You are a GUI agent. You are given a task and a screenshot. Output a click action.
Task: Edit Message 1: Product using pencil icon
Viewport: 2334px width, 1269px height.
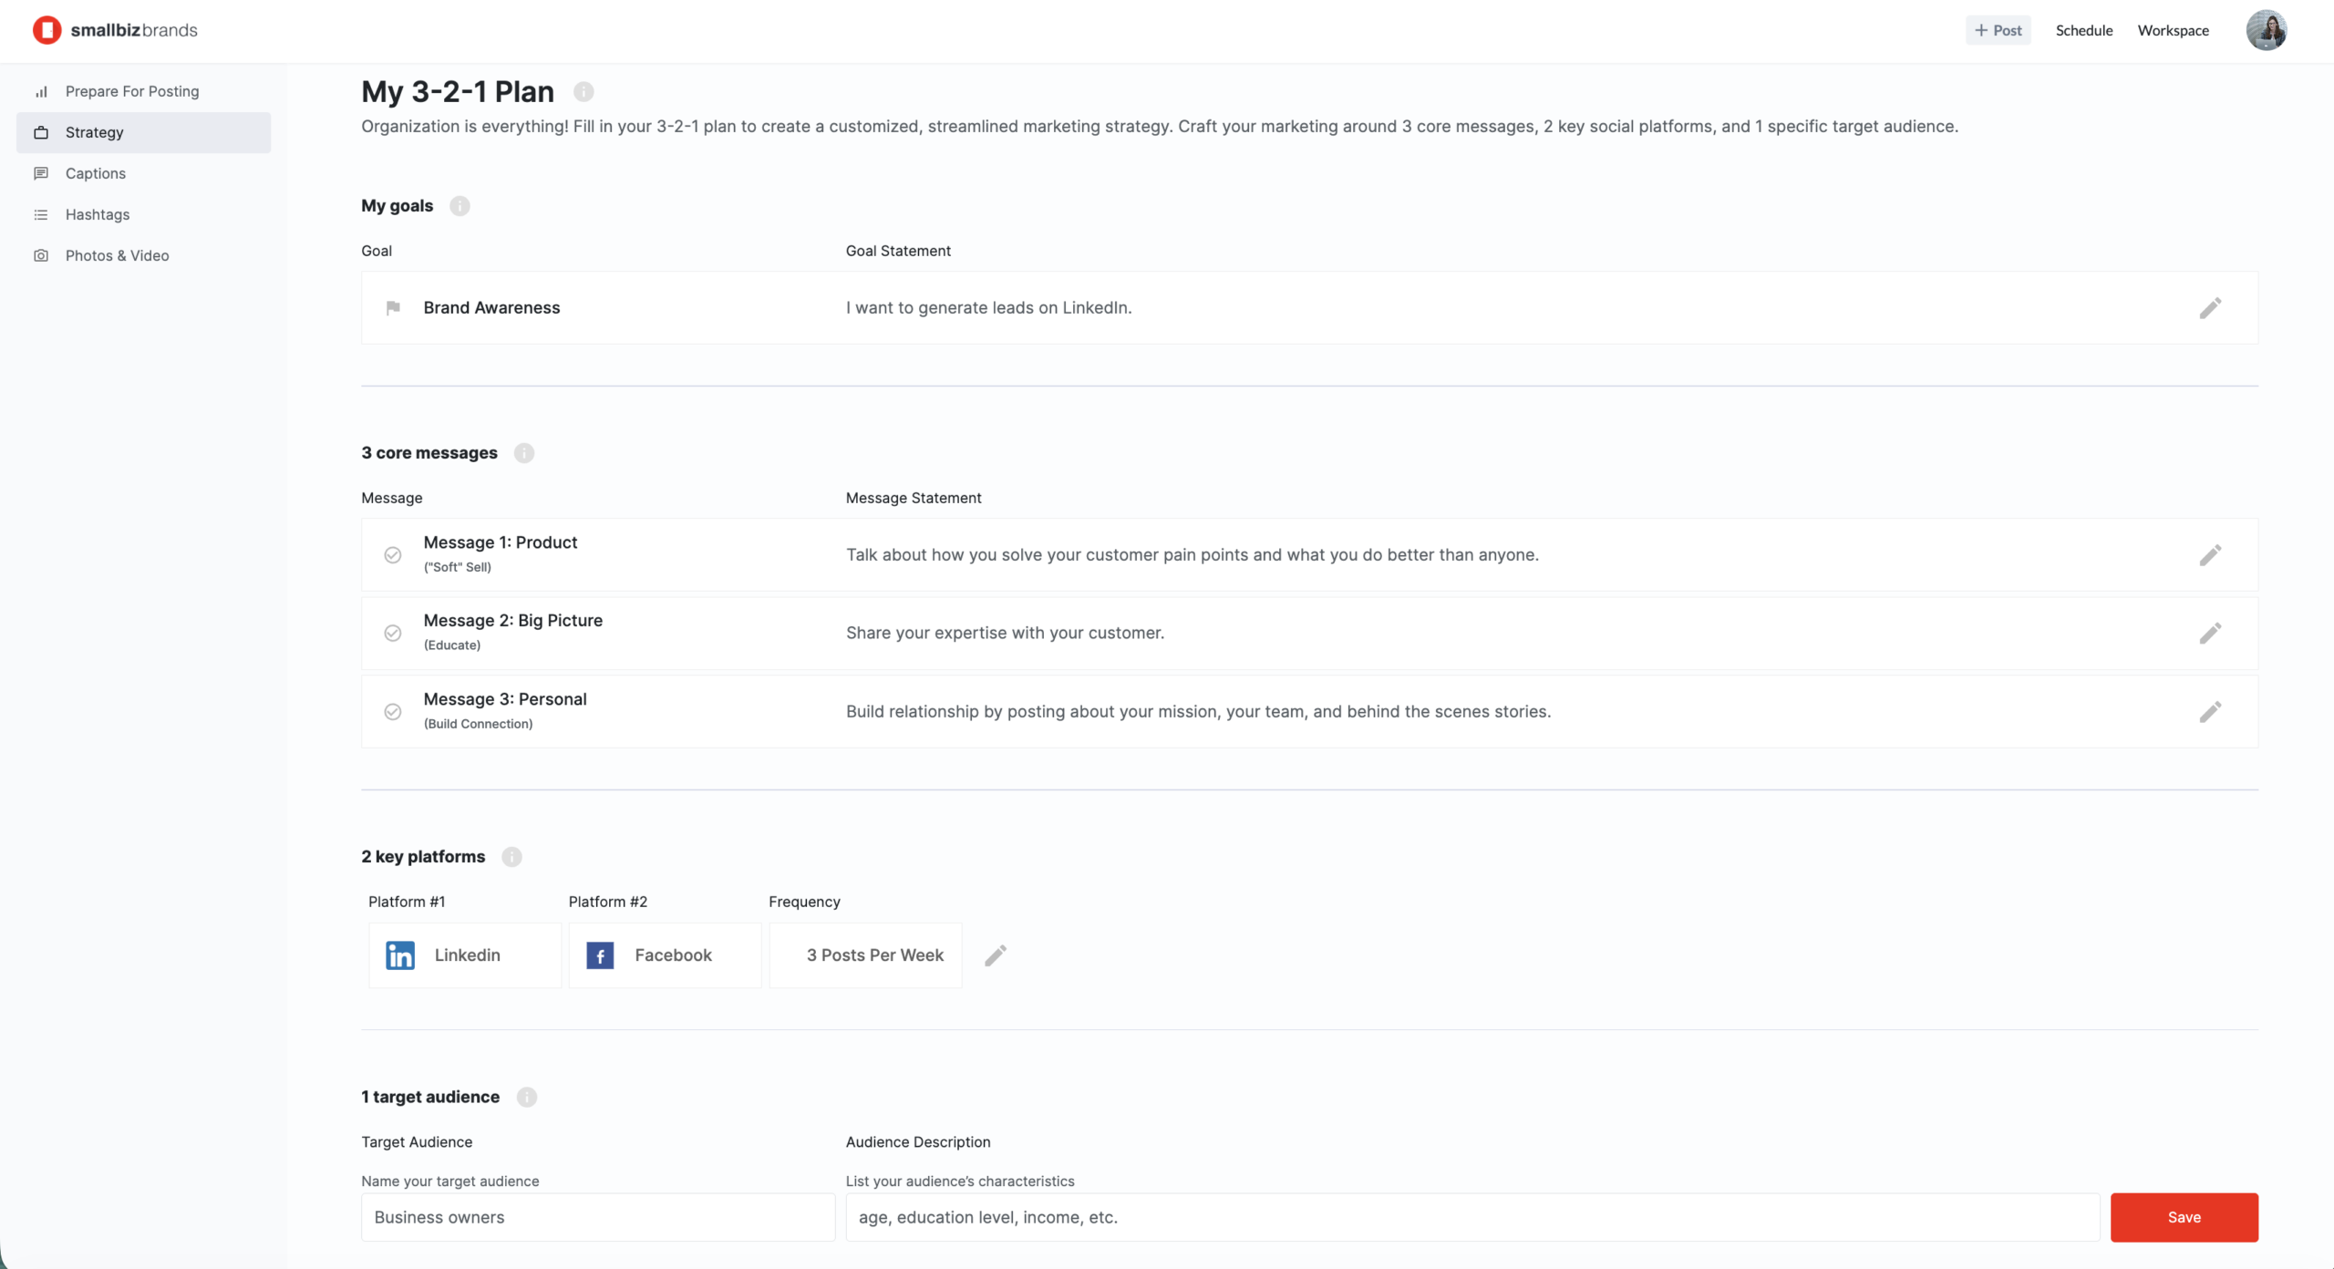pos(2210,555)
